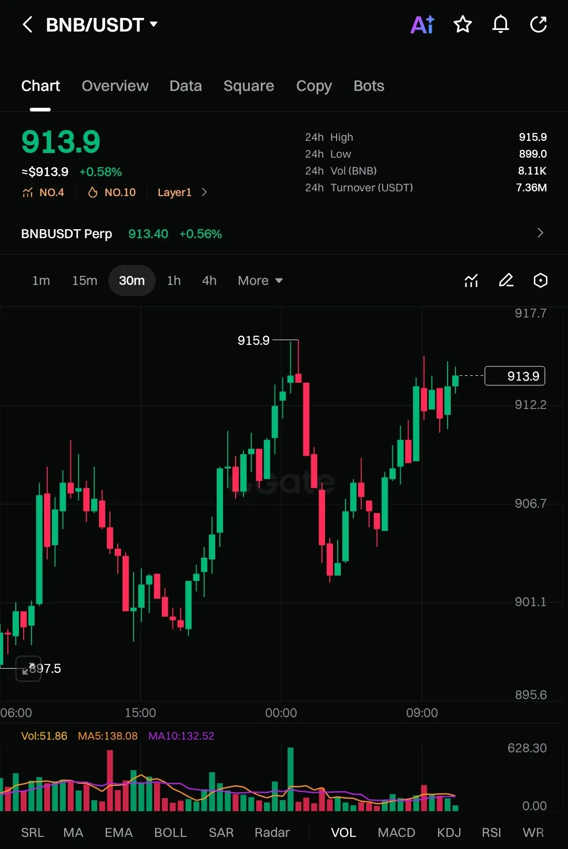Select the VOL sub-indicator

(343, 833)
